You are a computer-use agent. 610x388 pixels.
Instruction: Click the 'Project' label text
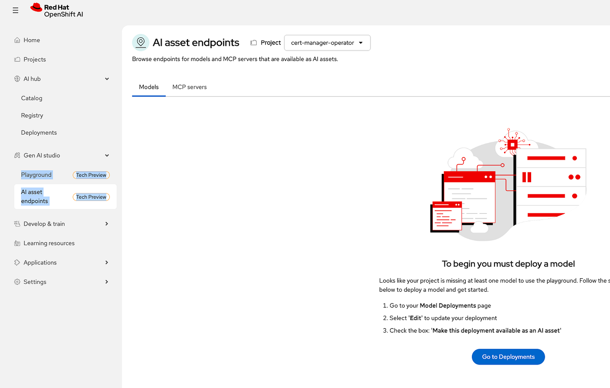coord(271,43)
